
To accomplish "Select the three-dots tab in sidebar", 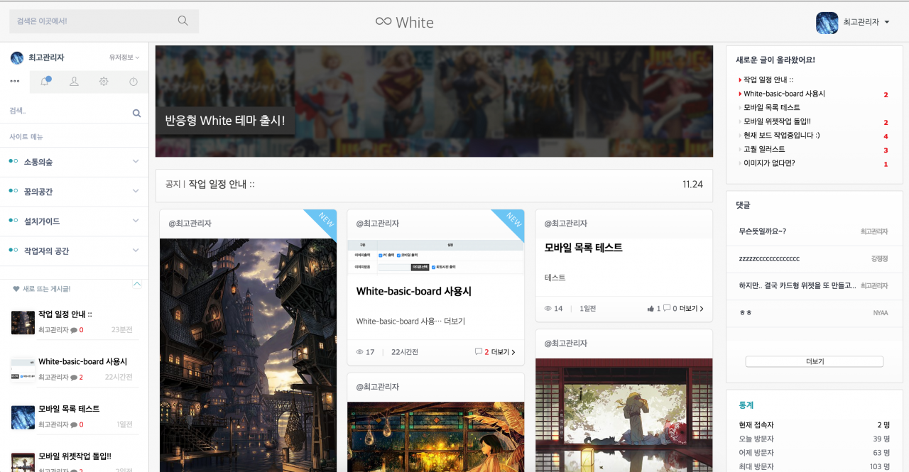I will coord(15,82).
